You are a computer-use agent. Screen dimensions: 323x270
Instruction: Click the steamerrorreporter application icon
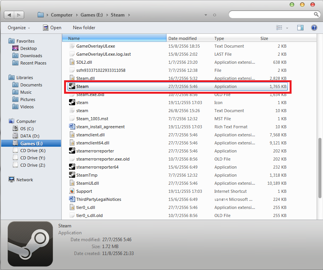72,151
